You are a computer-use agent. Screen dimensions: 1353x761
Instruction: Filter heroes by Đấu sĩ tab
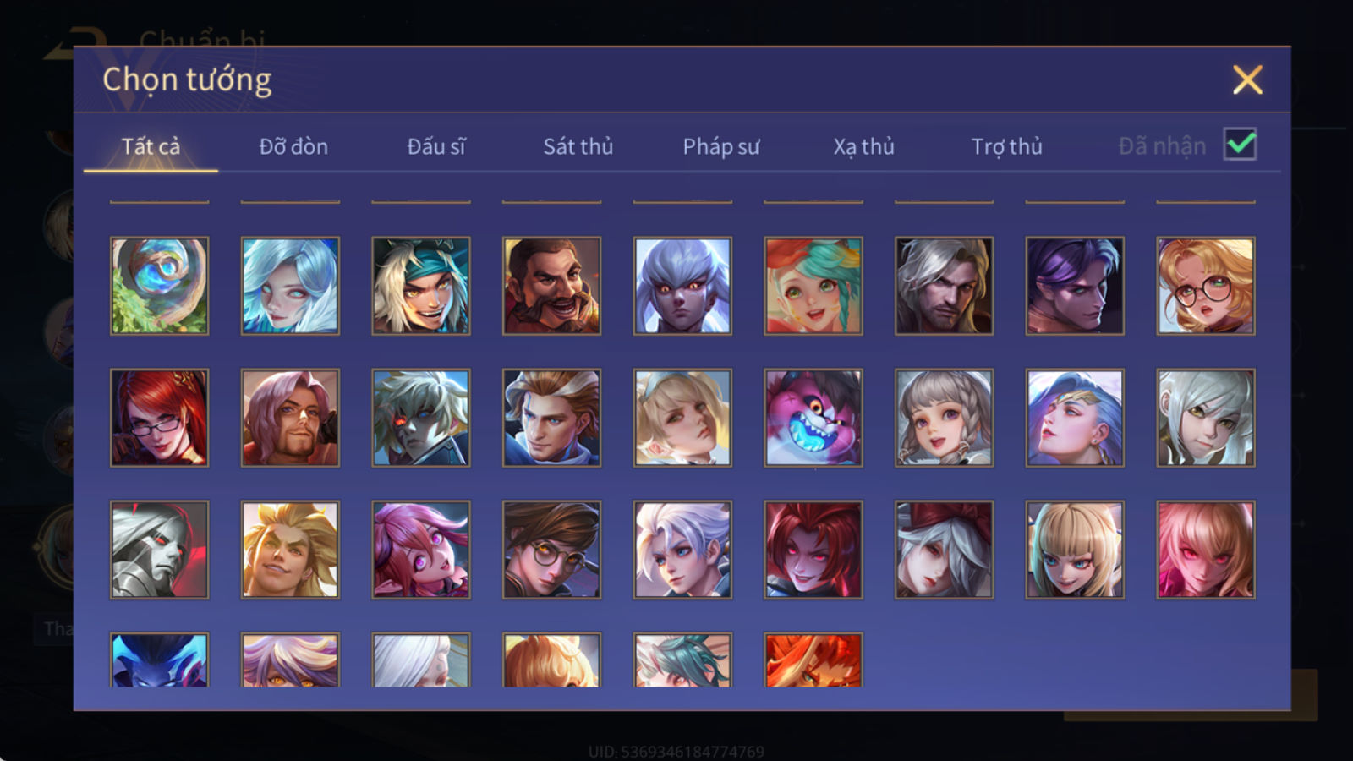[x=436, y=146]
